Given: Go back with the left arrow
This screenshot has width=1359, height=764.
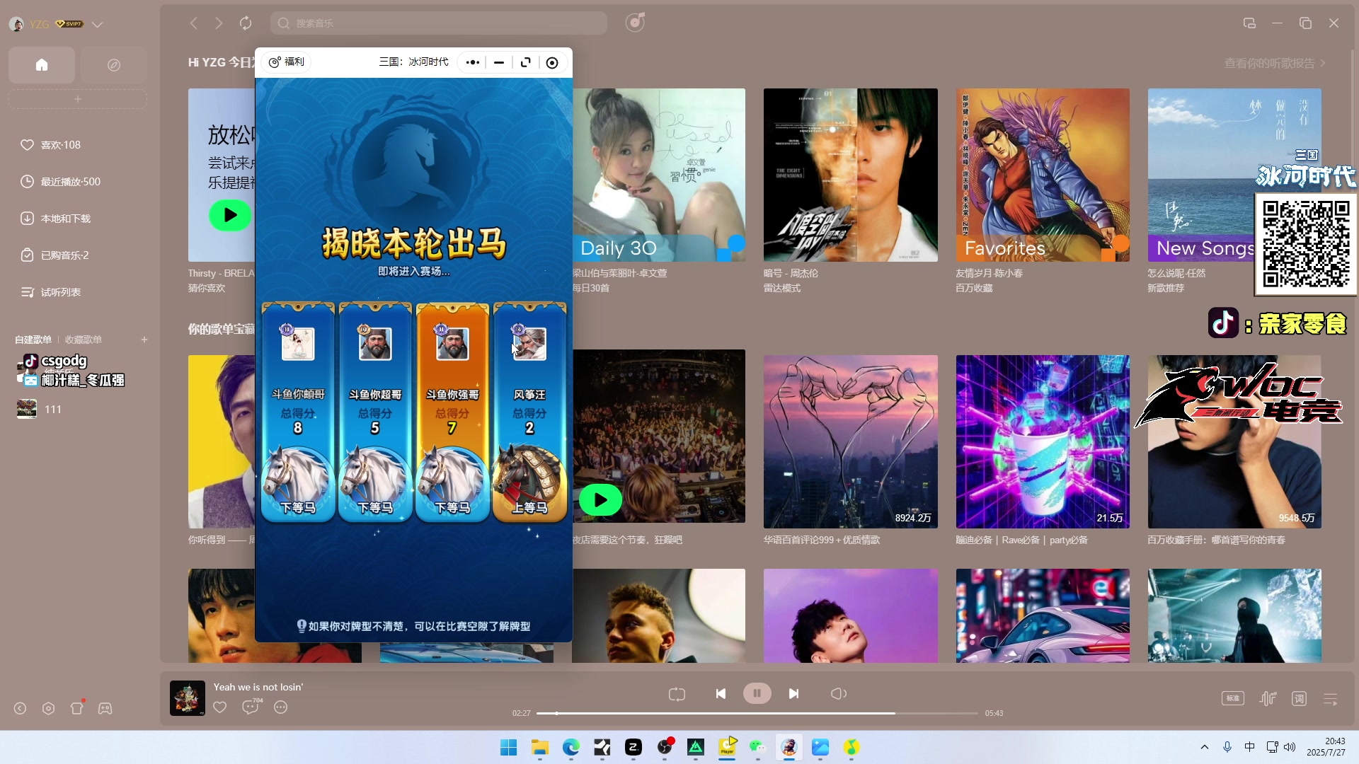Looking at the screenshot, I should (x=193, y=23).
